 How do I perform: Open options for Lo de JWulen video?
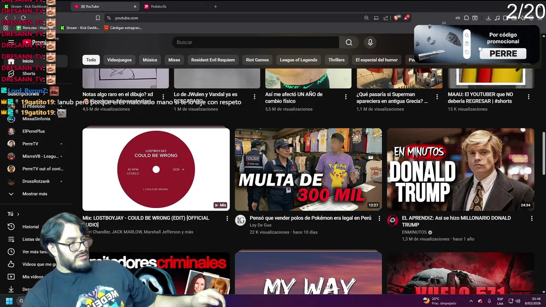tap(255, 97)
